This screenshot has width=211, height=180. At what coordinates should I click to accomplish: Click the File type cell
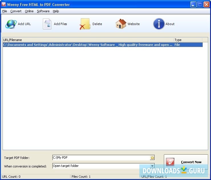tap(177, 45)
